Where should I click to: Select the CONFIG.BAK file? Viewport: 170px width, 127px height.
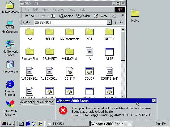(109, 74)
